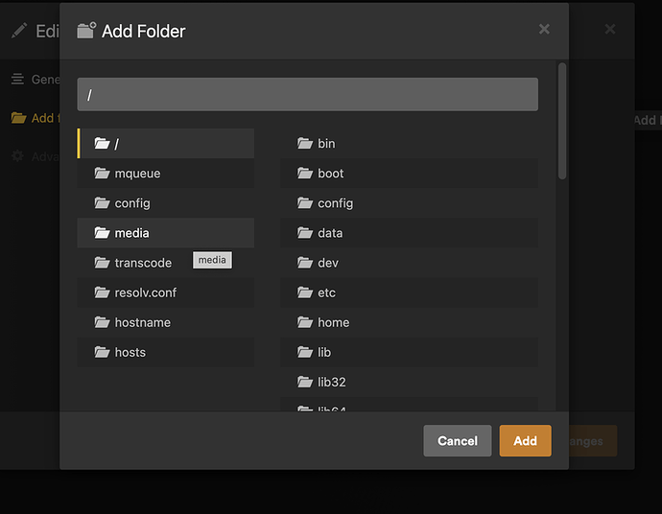
Task: Select resolv.conf entry
Action: point(165,292)
